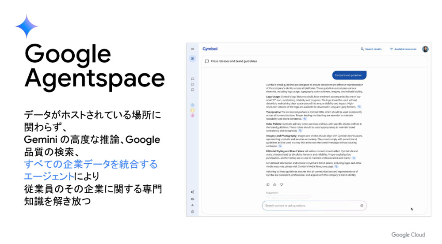Click the chat bubble icon beside Press releases title

tap(206, 61)
